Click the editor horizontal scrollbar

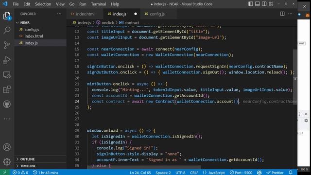click(144, 168)
